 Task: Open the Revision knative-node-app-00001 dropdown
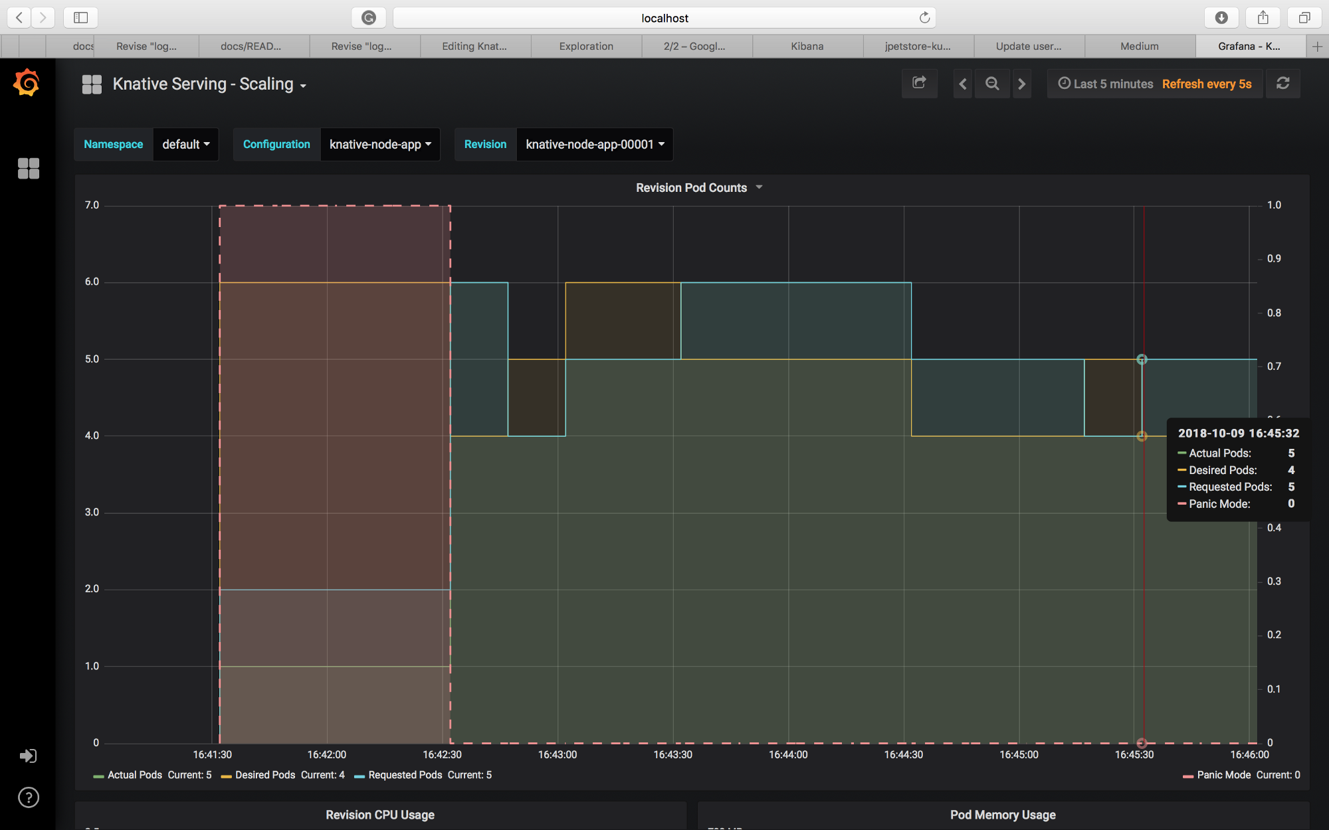point(595,144)
